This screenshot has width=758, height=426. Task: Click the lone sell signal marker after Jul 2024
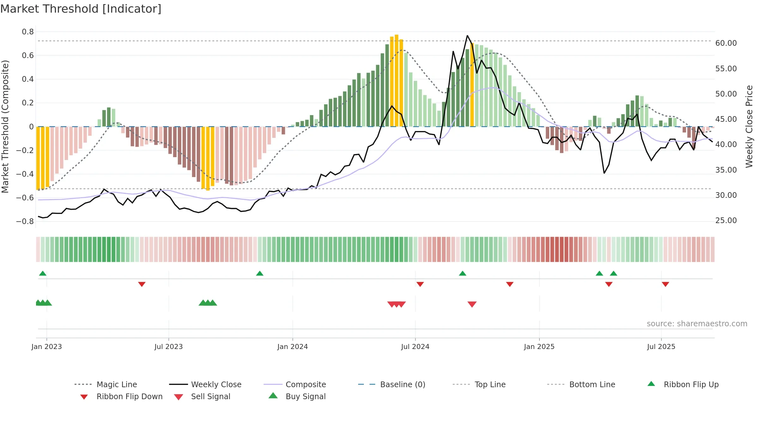coord(472,304)
